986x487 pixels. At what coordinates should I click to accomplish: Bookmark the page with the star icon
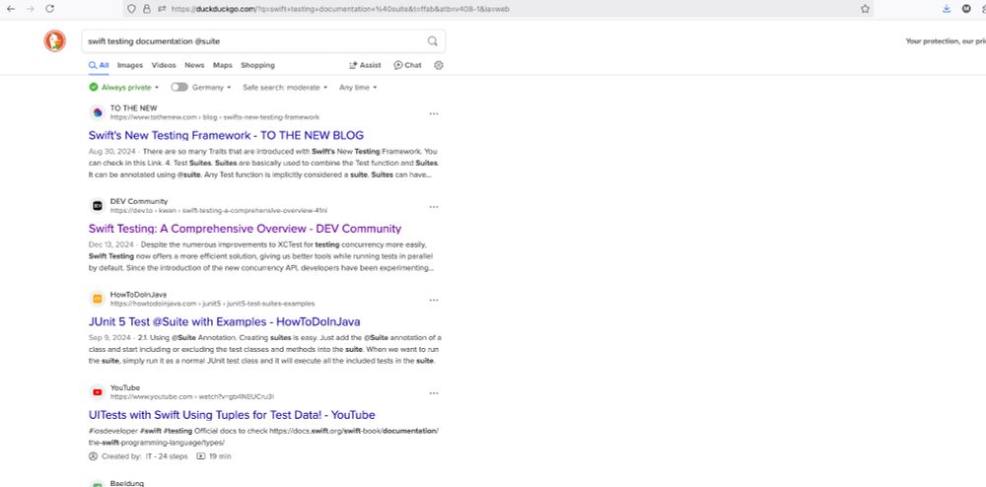click(866, 9)
